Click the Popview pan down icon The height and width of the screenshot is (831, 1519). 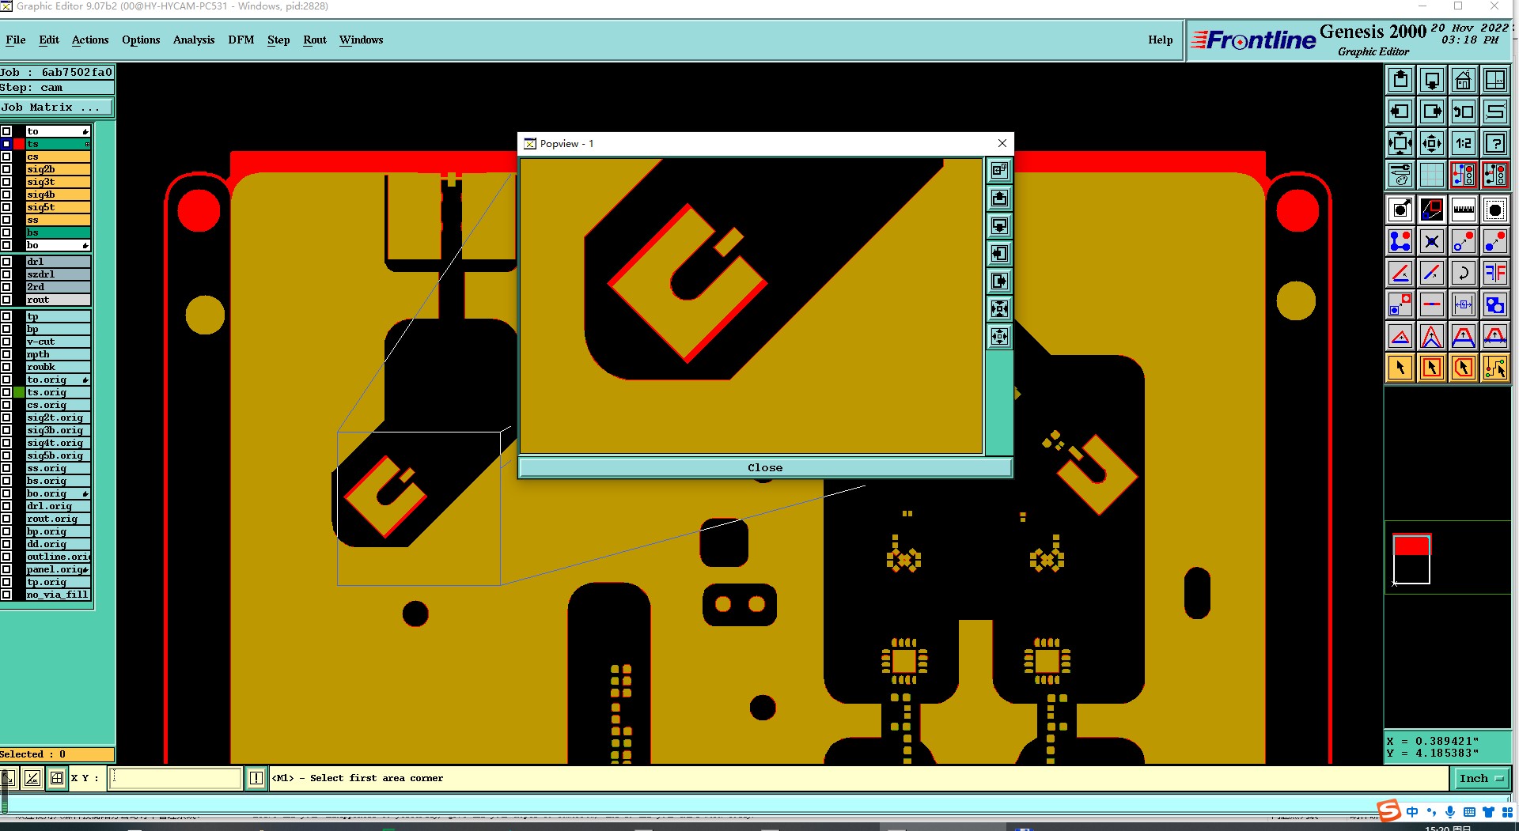[1000, 225]
